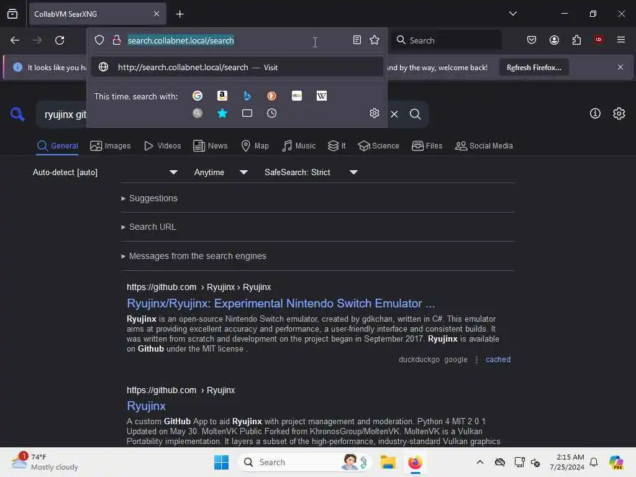This screenshot has width=636, height=477.
Task: Switch to Science category
Action: 378,145
